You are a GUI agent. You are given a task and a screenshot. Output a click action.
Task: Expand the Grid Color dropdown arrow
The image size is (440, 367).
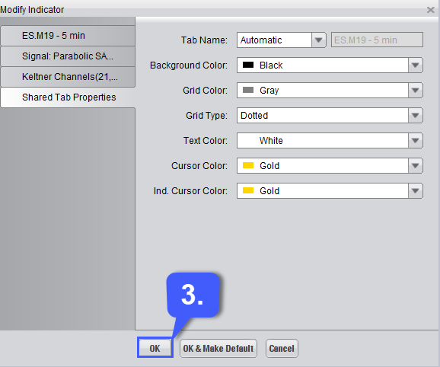tap(416, 91)
